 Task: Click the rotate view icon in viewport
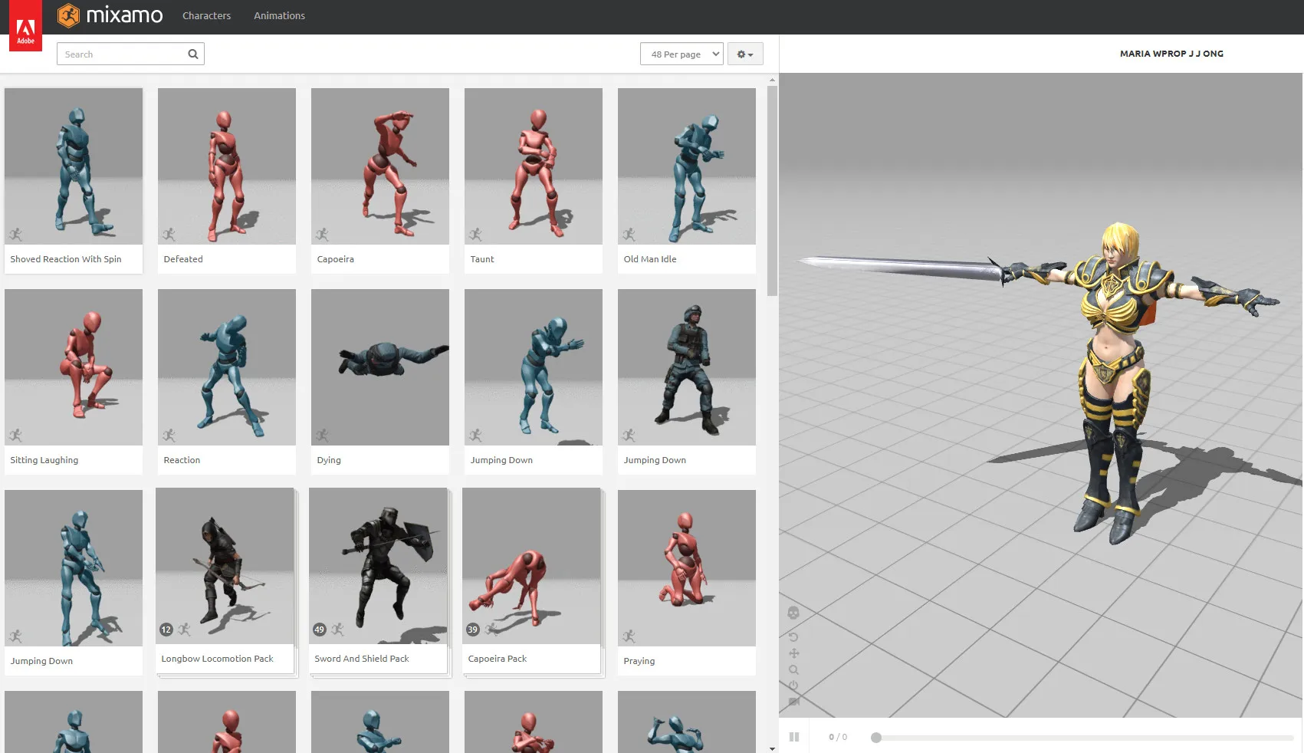point(793,637)
